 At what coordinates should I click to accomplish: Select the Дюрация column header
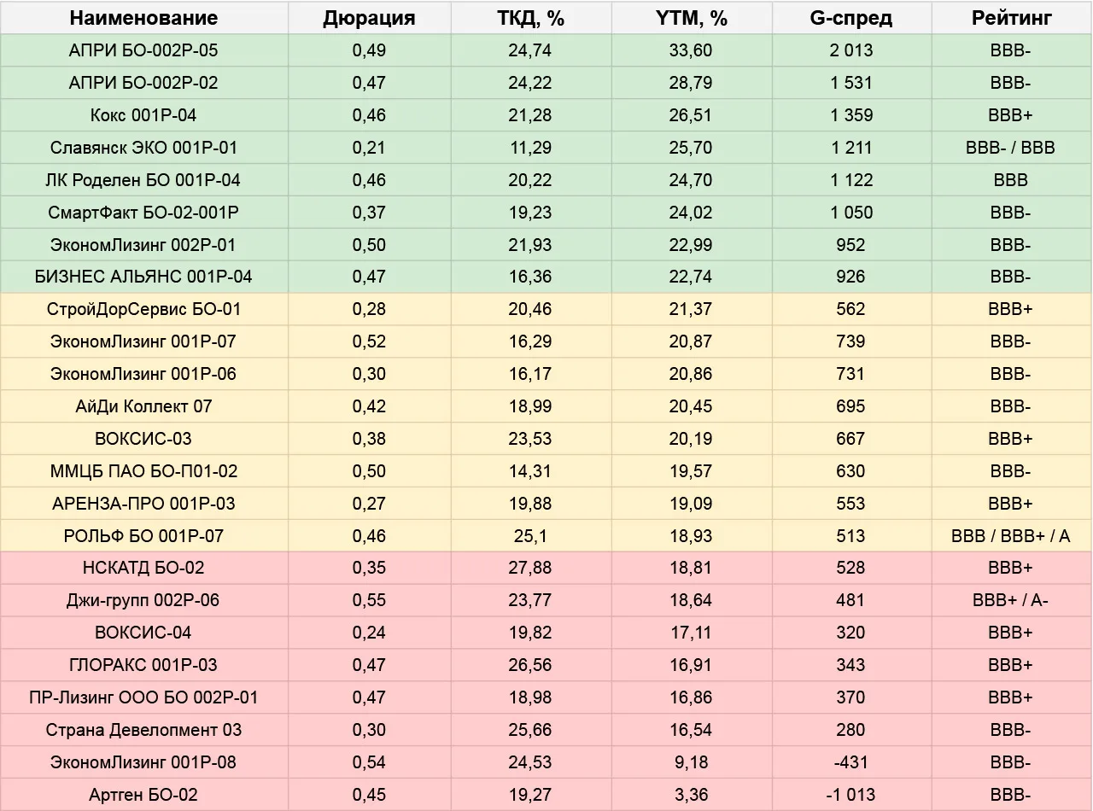click(x=369, y=18)
